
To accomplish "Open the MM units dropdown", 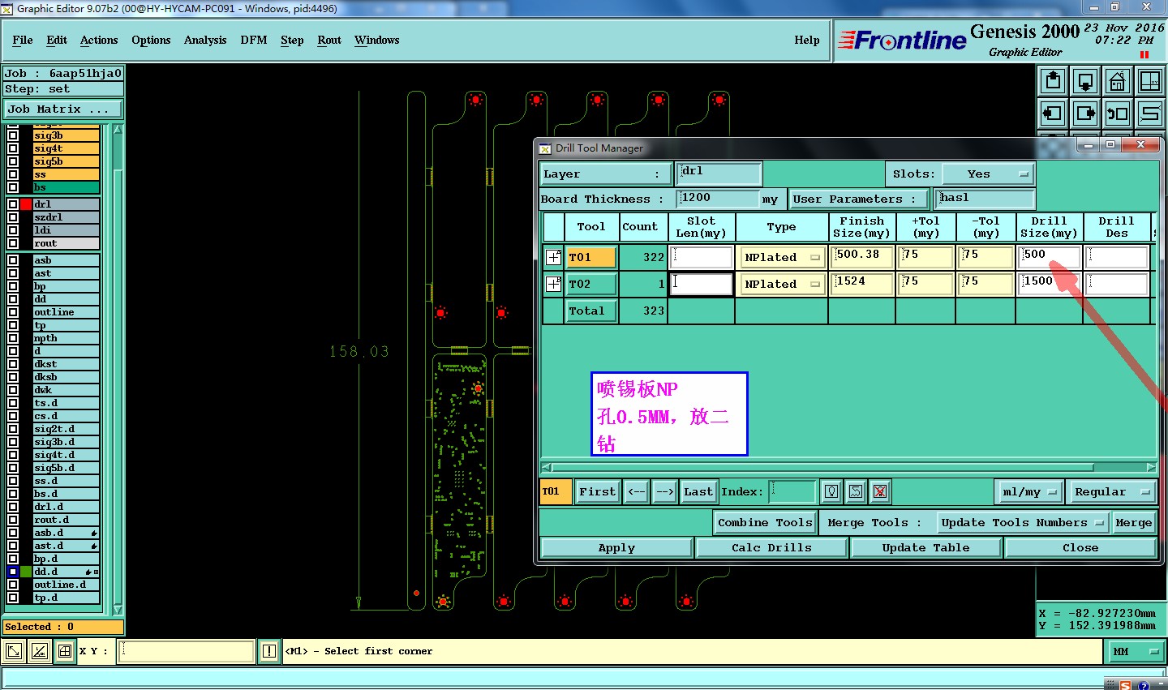I will (1136, 651).
